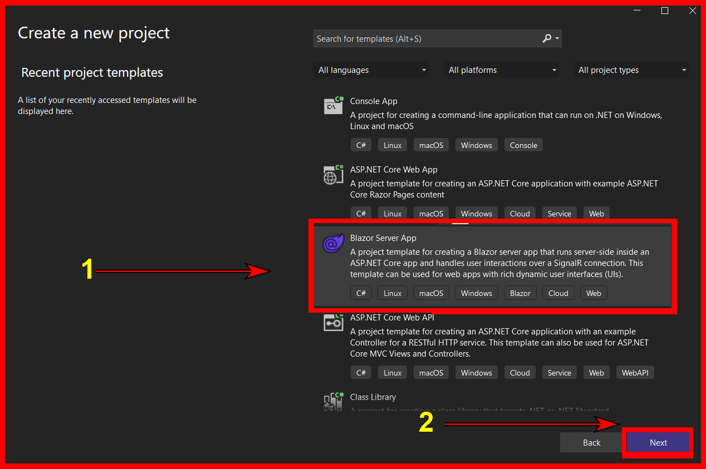Click the Console tag under Console App
This screenshot has width=706, height=469.
(523, 145)
